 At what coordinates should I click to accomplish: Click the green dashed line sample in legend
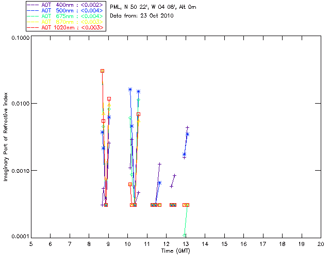coord(33,16)
